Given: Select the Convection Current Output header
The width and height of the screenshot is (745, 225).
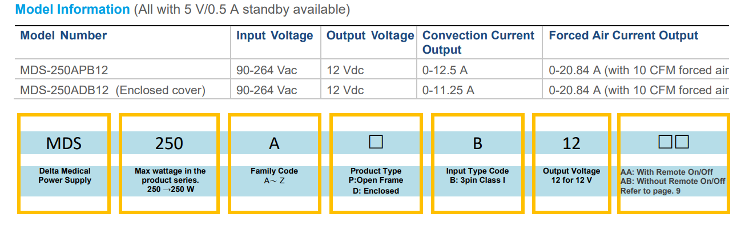Looking at the screenshot, I should click(x=478, y=42).
